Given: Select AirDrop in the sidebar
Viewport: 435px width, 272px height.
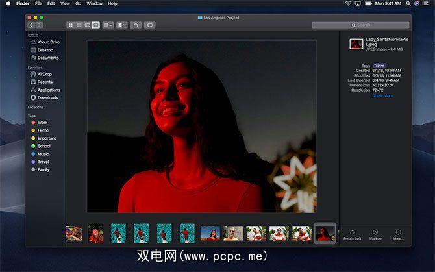Looking at the screenshot, I should pyautogui.click(x=44, y=74).
